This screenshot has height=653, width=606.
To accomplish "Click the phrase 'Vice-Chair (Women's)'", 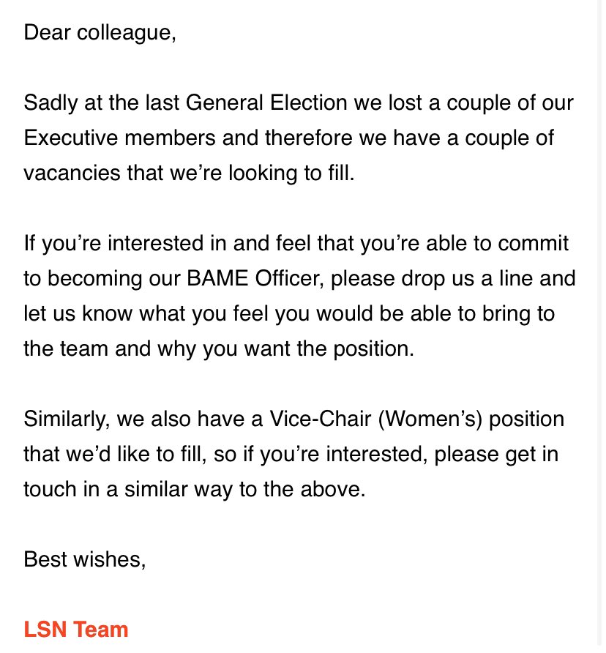I will pos(375,419).
